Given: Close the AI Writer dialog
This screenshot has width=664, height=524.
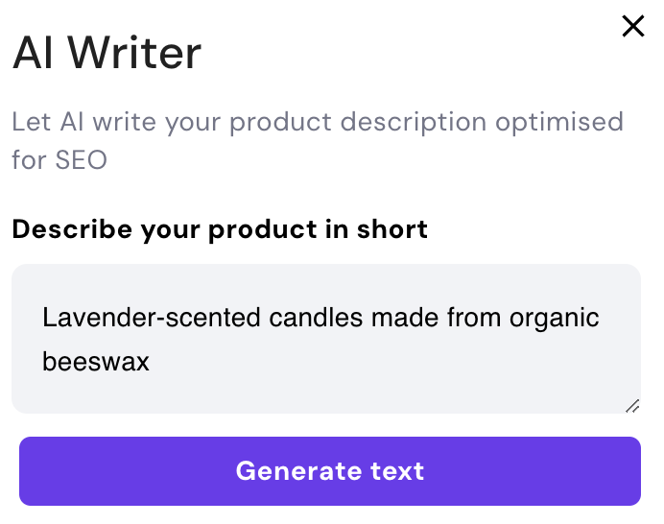Looking at the screenshot, I should coord(633,26).
